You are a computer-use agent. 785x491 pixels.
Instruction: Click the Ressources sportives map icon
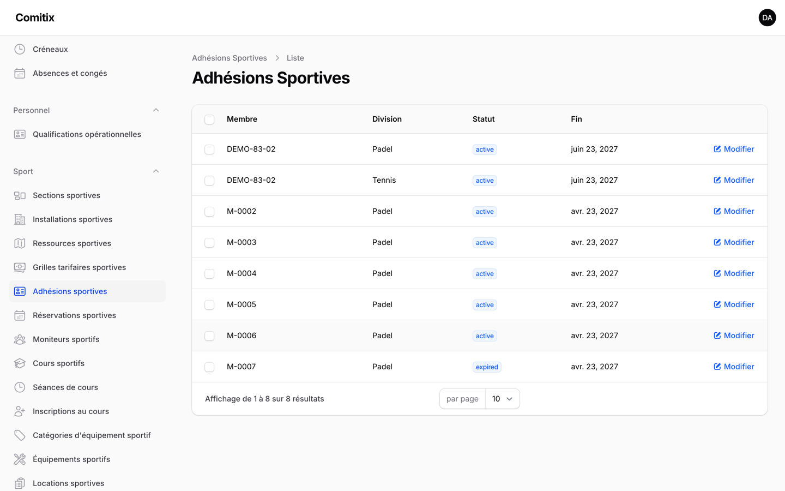tap(20, 243)
